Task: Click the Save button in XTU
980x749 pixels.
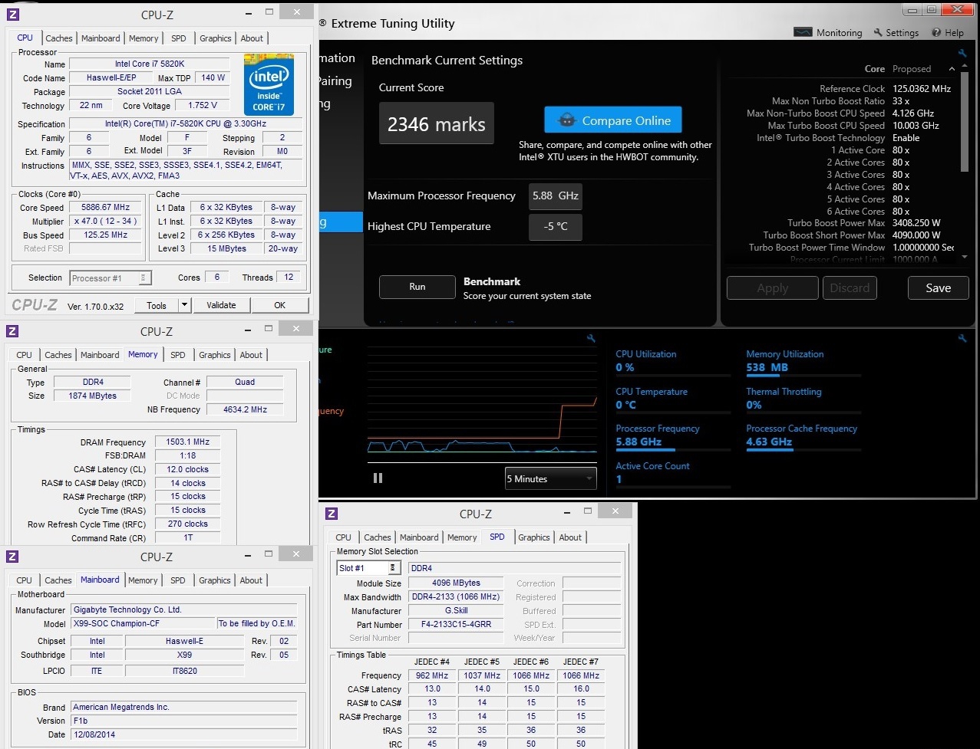Action: tap(938, 288)
